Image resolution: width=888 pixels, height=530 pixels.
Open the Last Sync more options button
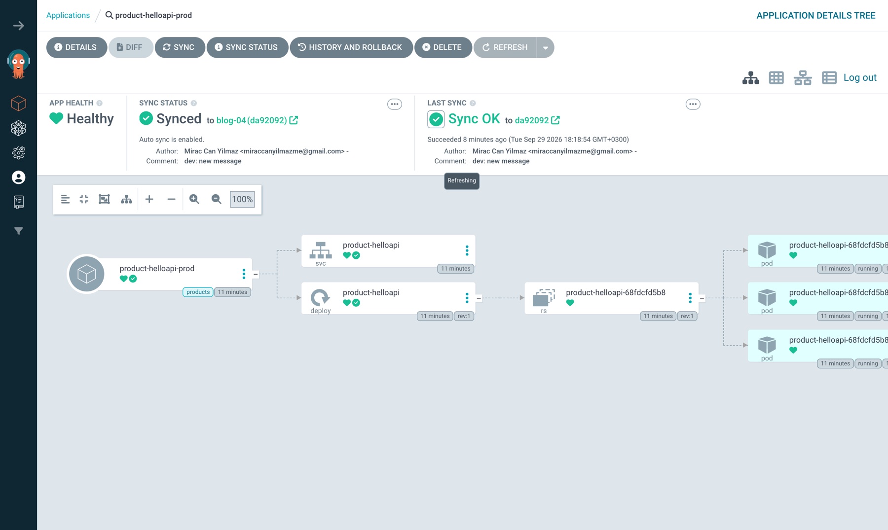693,104
